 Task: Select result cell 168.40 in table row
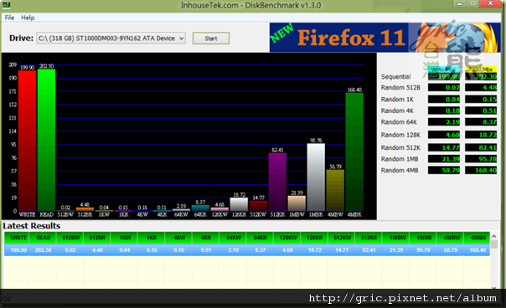pyautogui.click(x=478, y=250)
